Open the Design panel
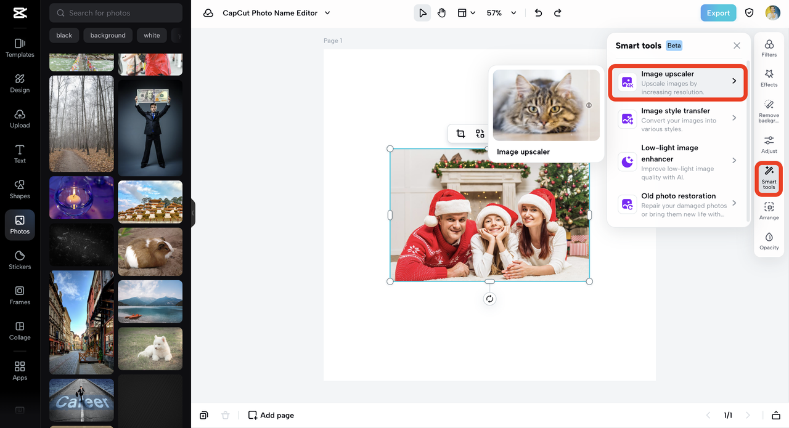The height and width of the screenshot is (428, 789). pos(20,83)
